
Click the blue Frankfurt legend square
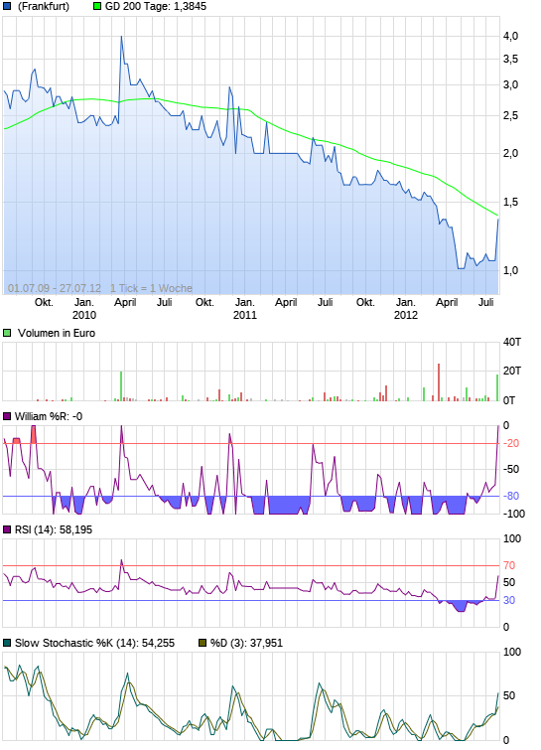tap(7, 7)
